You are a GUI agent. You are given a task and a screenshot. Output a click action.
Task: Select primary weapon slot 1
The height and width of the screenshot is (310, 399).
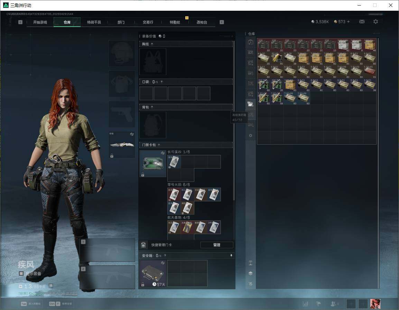[x=108, y=250]
